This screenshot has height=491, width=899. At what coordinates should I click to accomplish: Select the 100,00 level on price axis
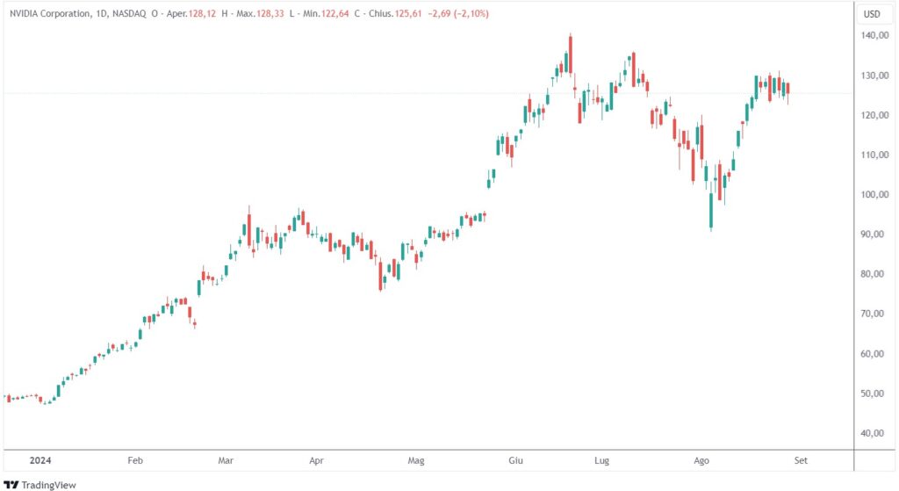[x=875, y=195]
